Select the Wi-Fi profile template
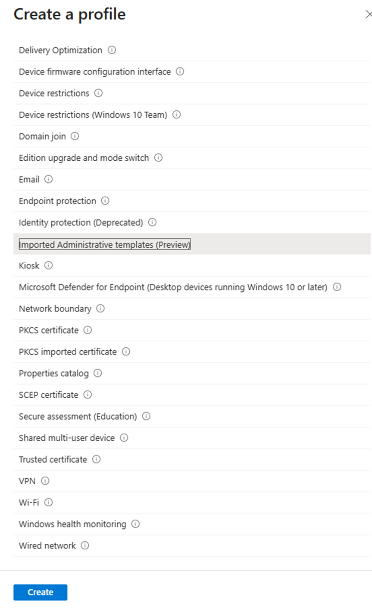Screen dimensions: 372x614 click(192, 502)
